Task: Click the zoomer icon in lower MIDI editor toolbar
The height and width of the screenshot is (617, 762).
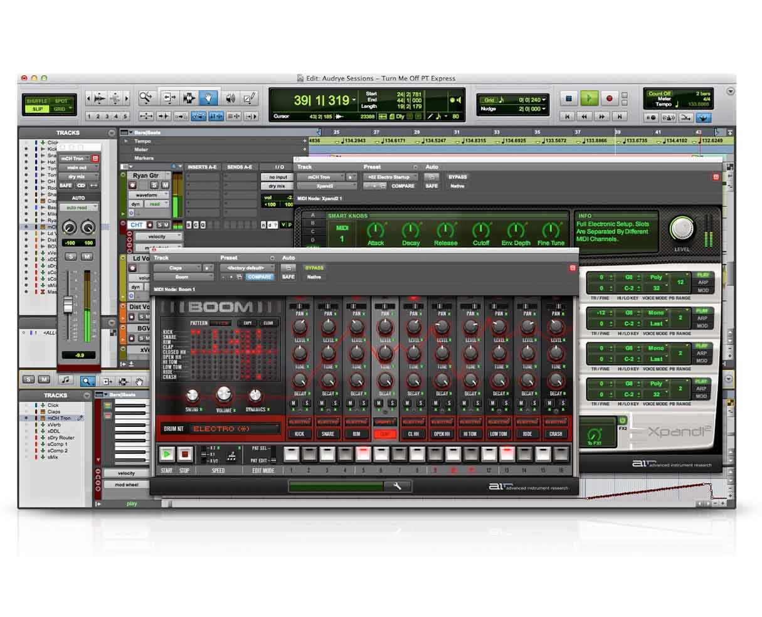Action: click(x=87, y=380)
